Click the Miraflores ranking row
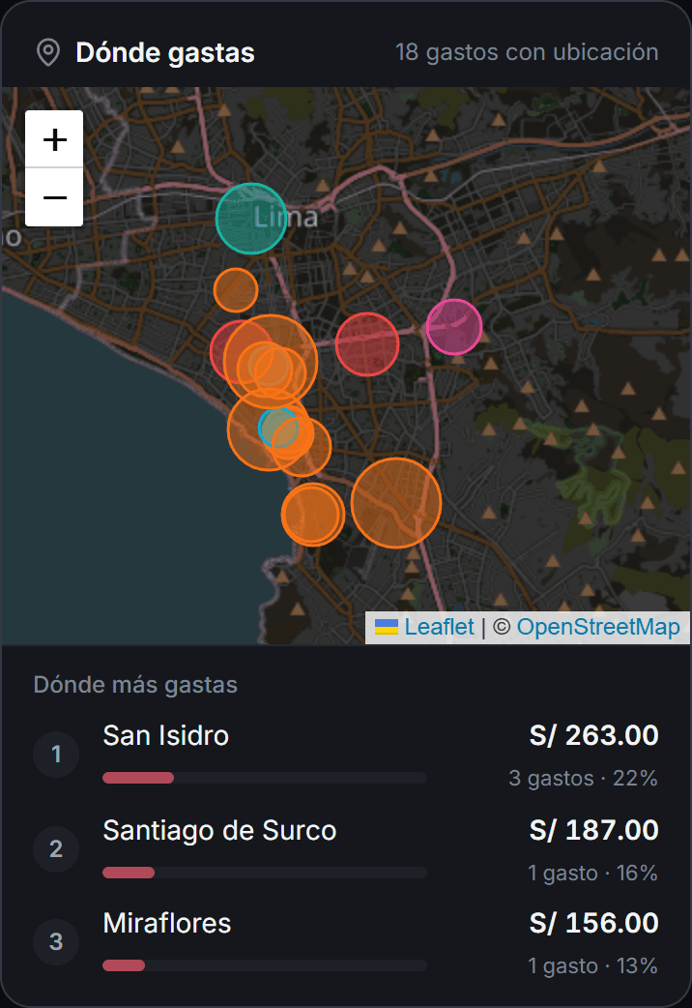 [x=346, y=943]
